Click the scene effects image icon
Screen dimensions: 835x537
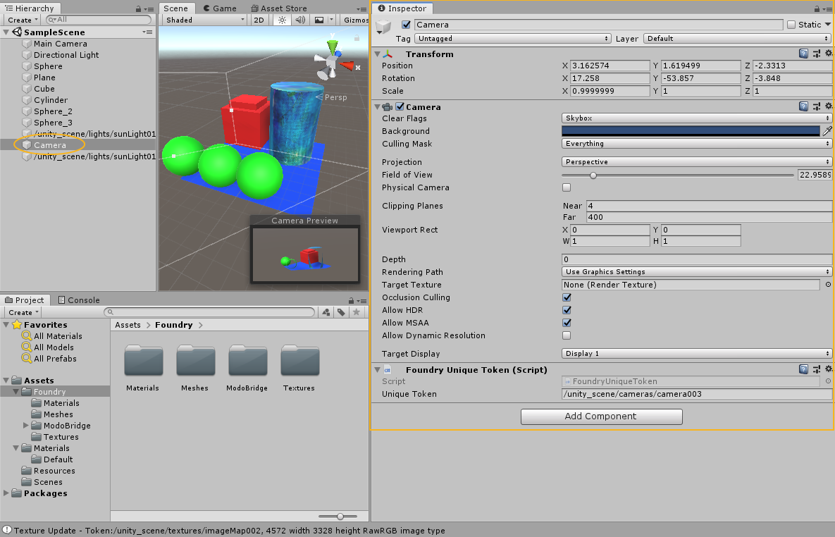point(319,20)
